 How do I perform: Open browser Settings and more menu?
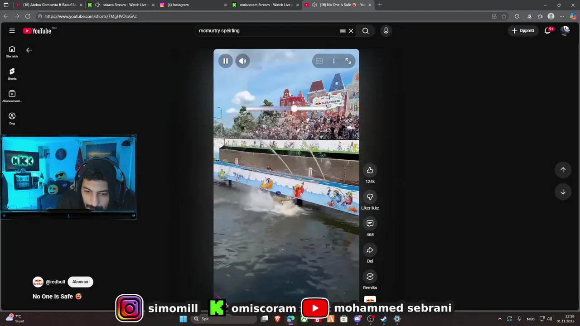pos(562,16)
